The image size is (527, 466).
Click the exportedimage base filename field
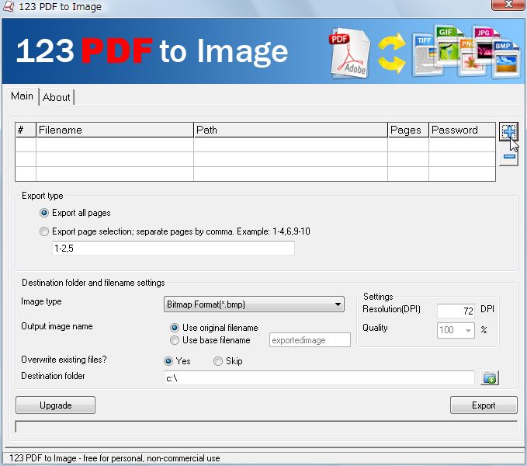[310, 340]
